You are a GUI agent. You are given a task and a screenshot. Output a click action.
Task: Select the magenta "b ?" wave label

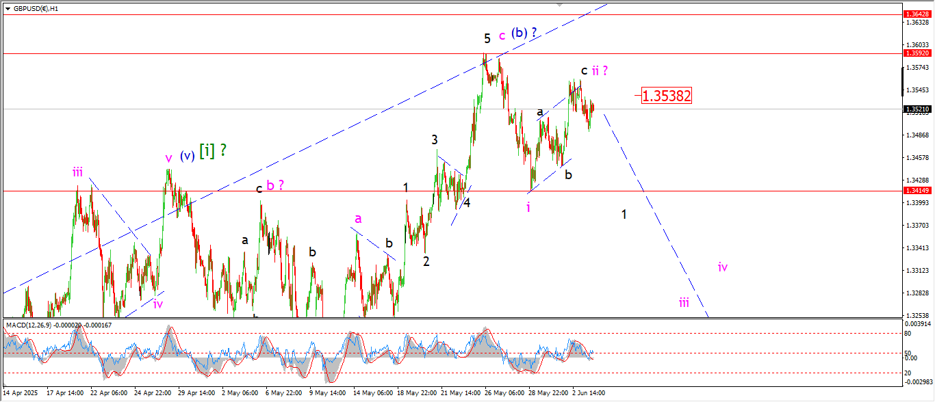pos(275,185)
